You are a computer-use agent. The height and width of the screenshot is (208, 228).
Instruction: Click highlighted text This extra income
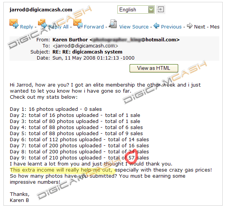point(33,170)
